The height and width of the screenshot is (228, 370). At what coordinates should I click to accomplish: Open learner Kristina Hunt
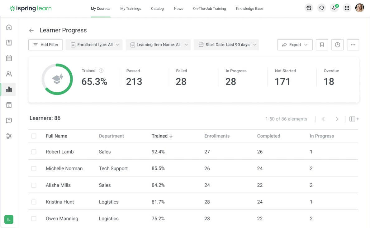pyautogui.click(x=60, y=202)
